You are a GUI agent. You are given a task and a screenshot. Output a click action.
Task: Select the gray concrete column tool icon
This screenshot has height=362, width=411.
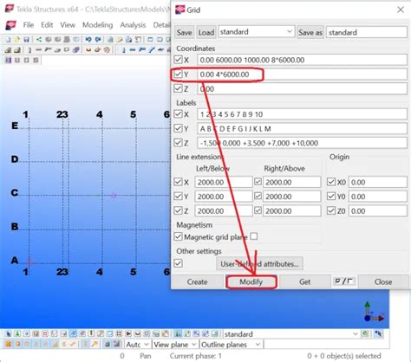29,50
